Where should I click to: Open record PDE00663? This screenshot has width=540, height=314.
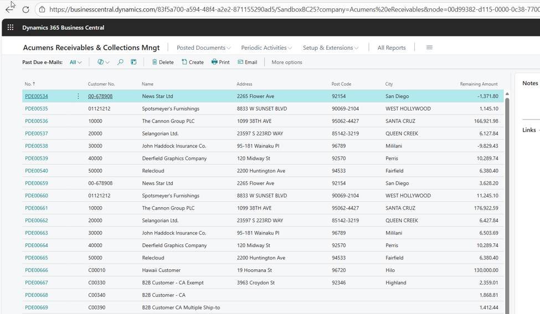tap(37, 233)
